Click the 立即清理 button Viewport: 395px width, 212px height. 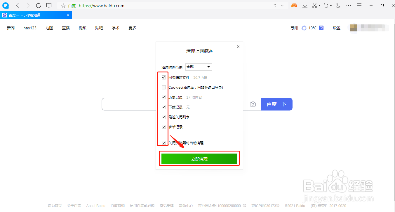(x=199, y=158)
